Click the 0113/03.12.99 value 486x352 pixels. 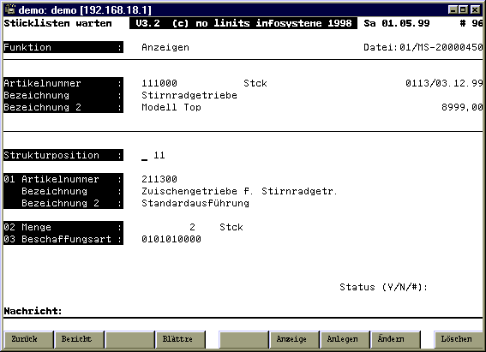click(x=444, y=83)
